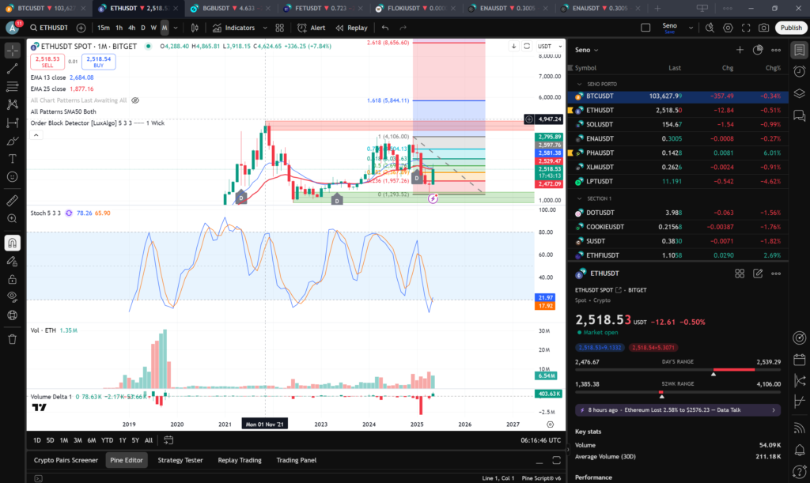This screenshot has width=810, height=483.
Task: Switch to 15m timeframe
Action: point(104,28)
